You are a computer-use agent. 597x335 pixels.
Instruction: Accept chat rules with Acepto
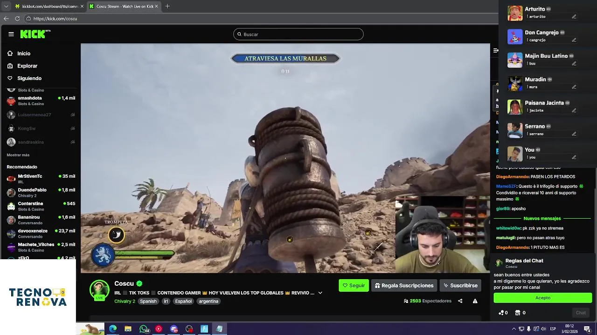[543, 298]
